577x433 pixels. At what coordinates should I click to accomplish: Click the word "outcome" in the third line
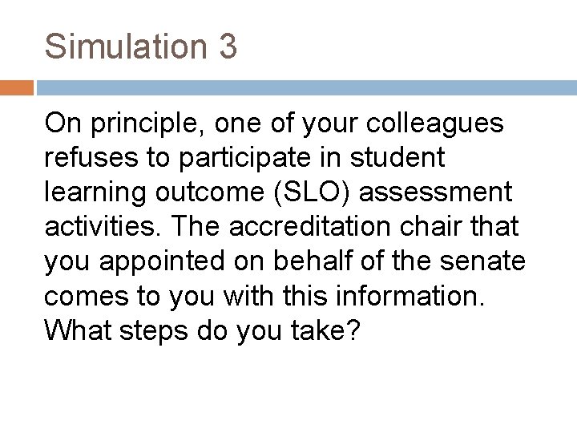tap(210, 192)
